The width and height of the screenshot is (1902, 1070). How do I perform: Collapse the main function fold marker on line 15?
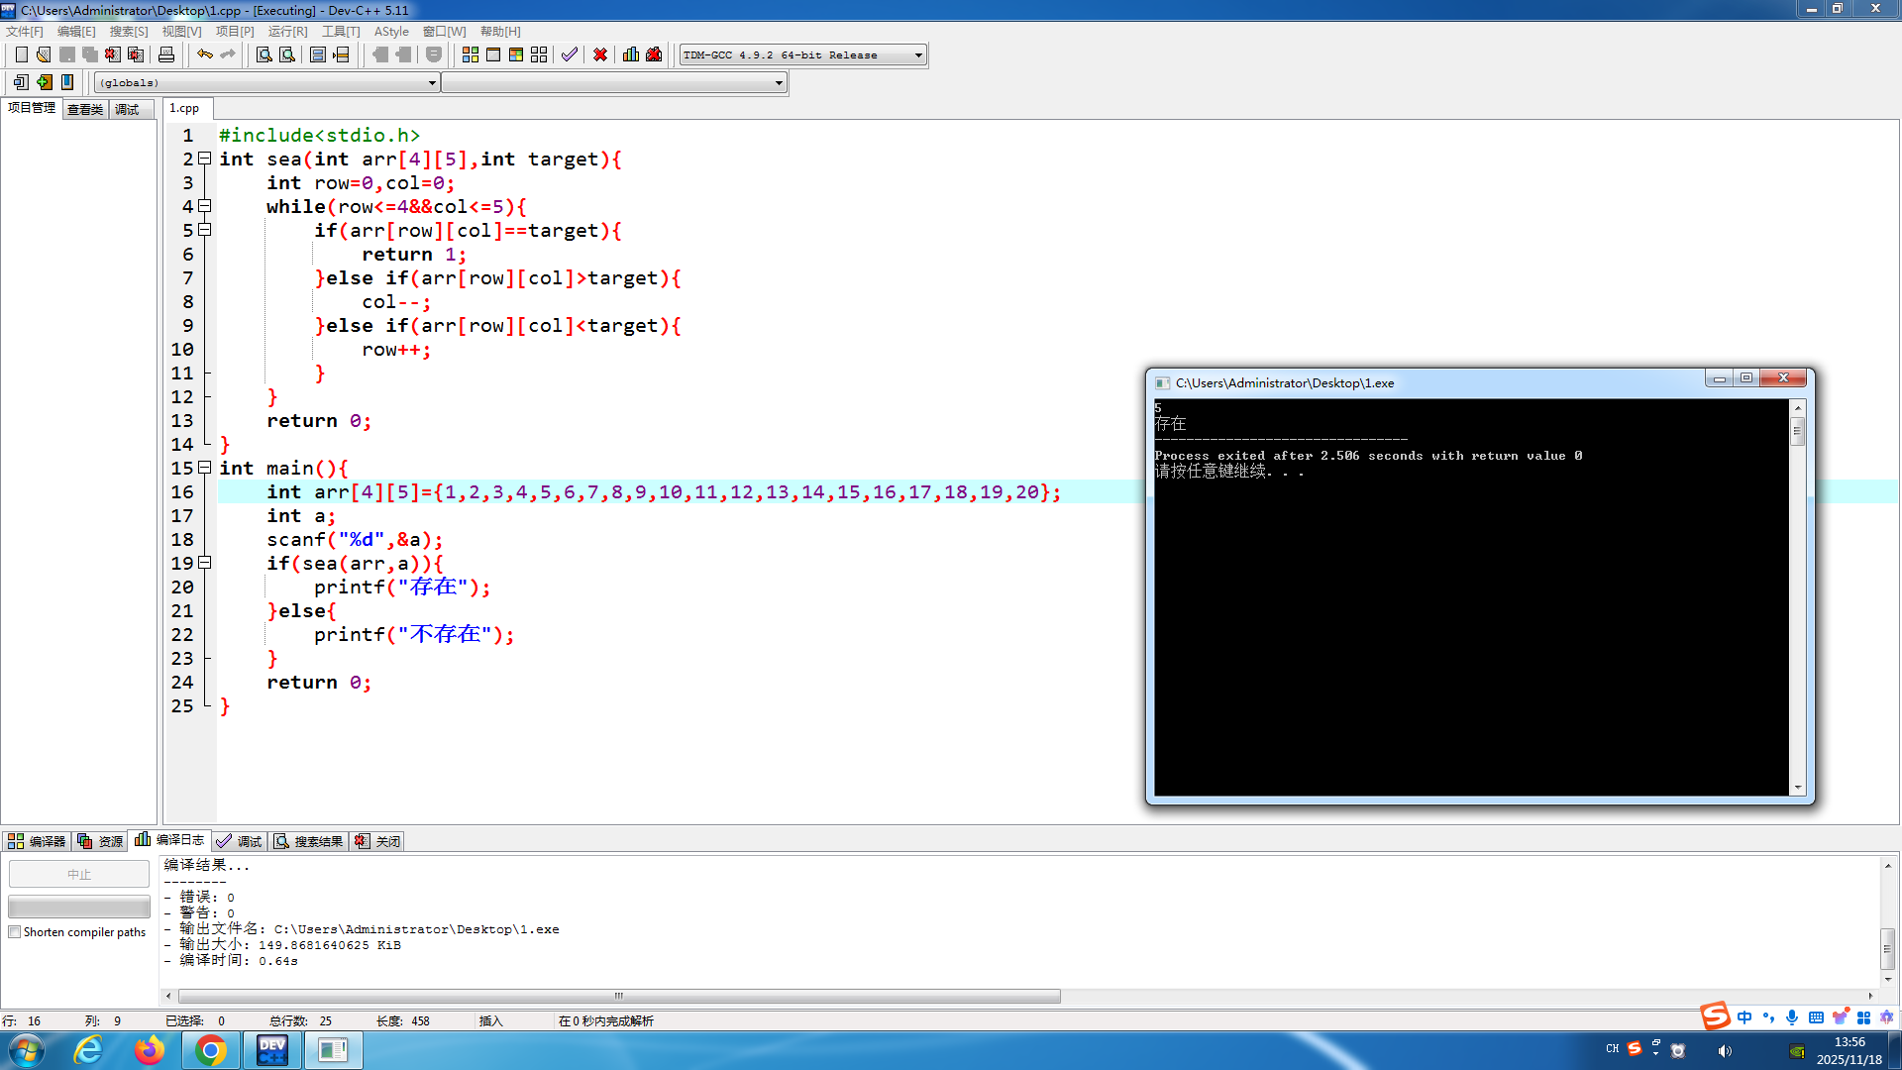click(204, 468)
